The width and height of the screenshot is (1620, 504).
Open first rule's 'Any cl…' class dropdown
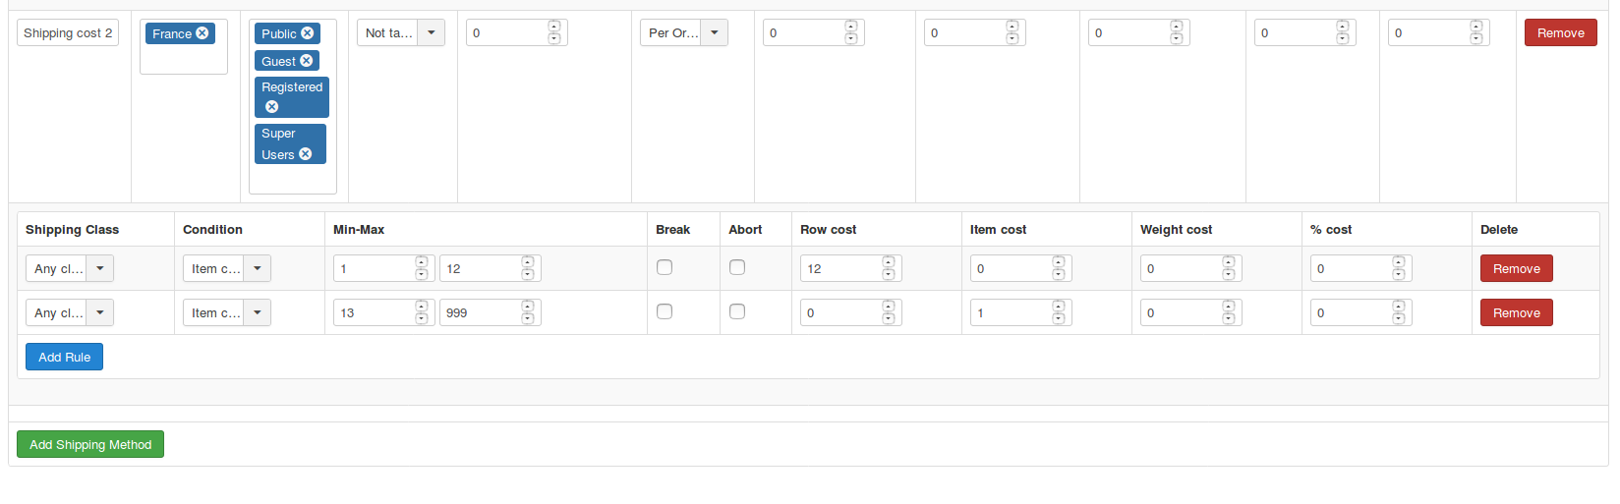point(99,268)
